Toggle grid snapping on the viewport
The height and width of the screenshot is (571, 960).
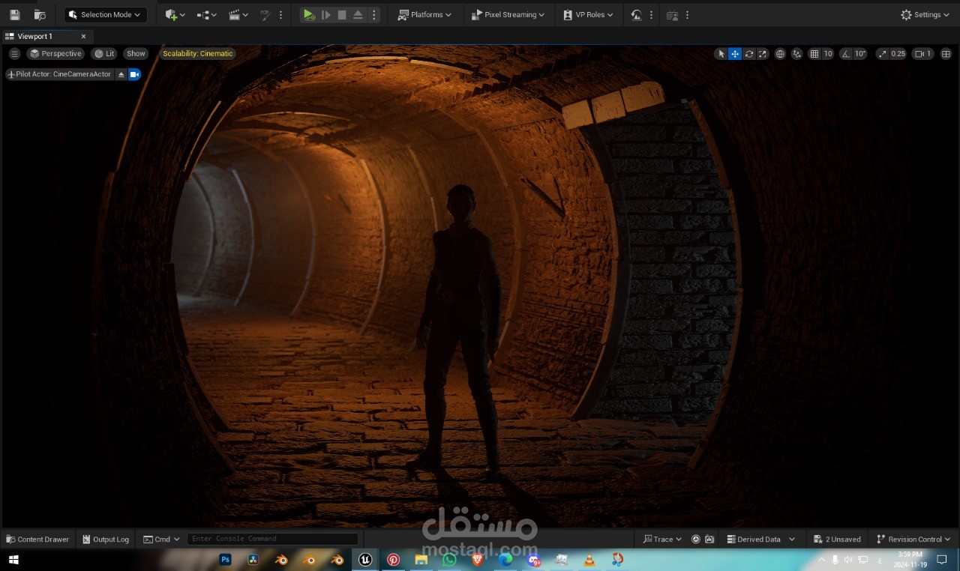(x=814, y=54)
